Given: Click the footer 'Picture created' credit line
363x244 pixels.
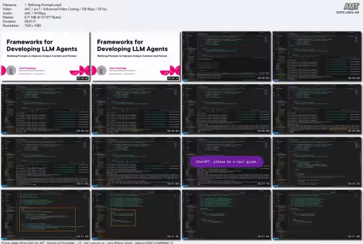Looking at the screenshot, I should (x=87, y=243).
